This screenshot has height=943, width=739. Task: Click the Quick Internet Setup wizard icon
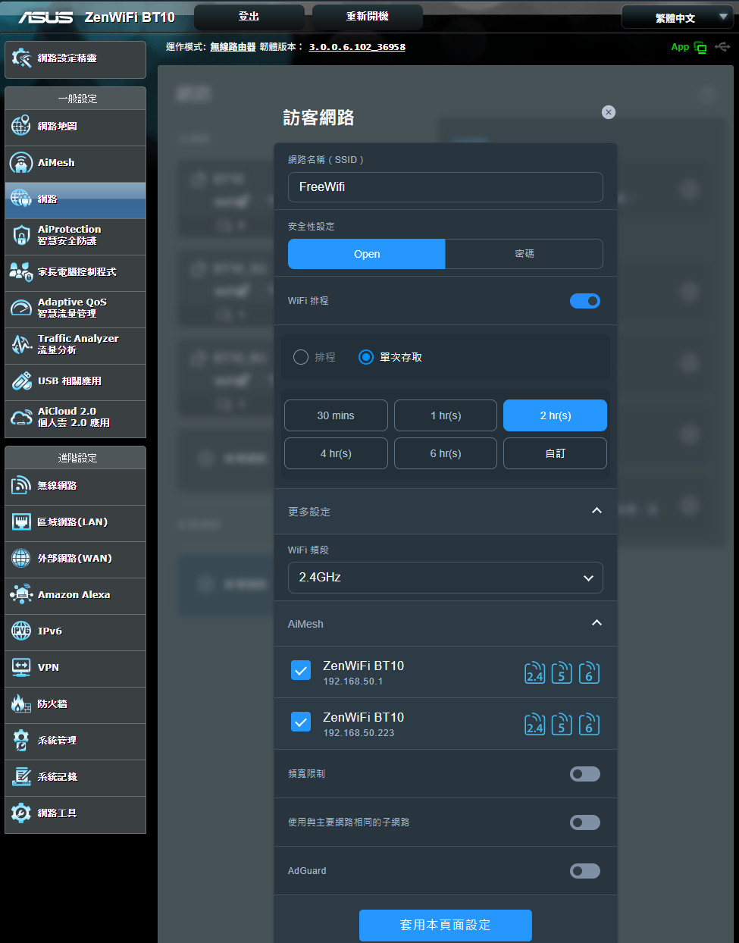click(x=21, y=58)
